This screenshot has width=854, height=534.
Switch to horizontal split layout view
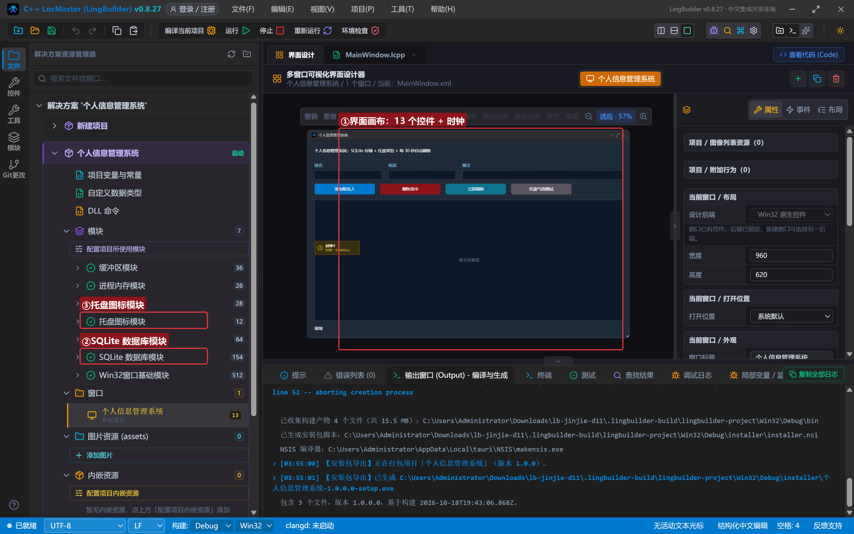click(674, 31)
